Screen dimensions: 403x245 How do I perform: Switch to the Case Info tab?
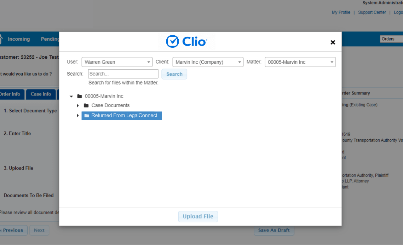(41, 94)
